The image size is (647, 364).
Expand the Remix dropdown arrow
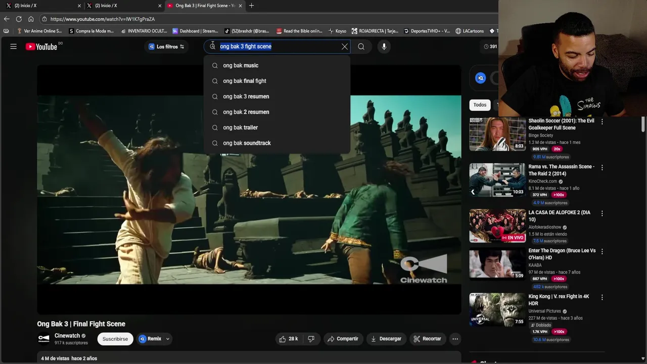click(x=168, y=339)
